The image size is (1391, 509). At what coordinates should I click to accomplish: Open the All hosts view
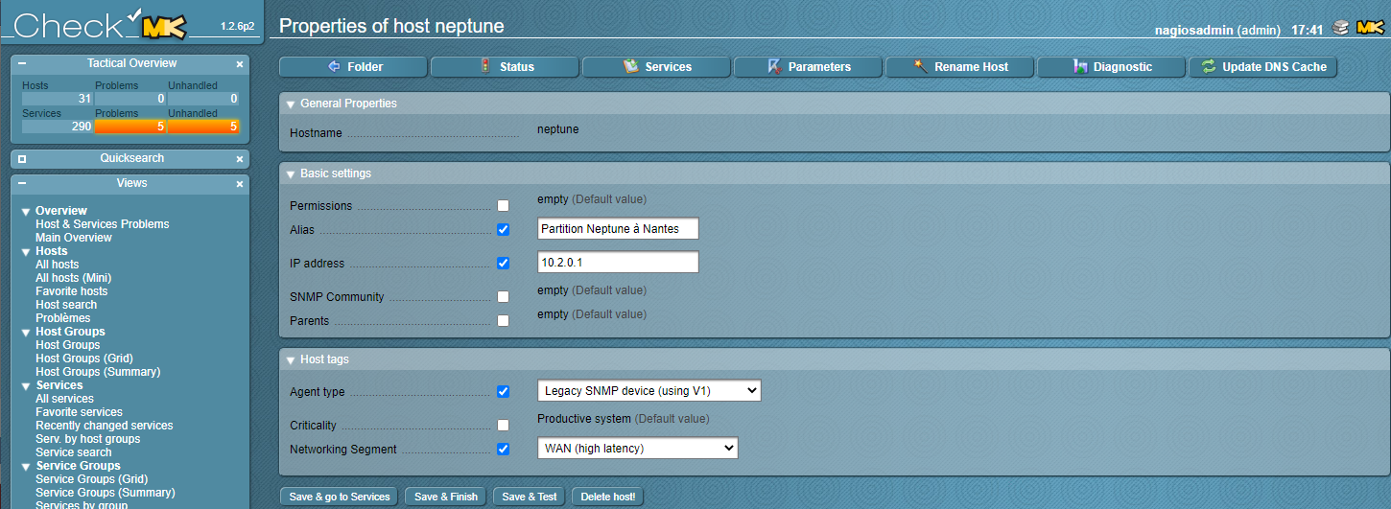(58, 265)
